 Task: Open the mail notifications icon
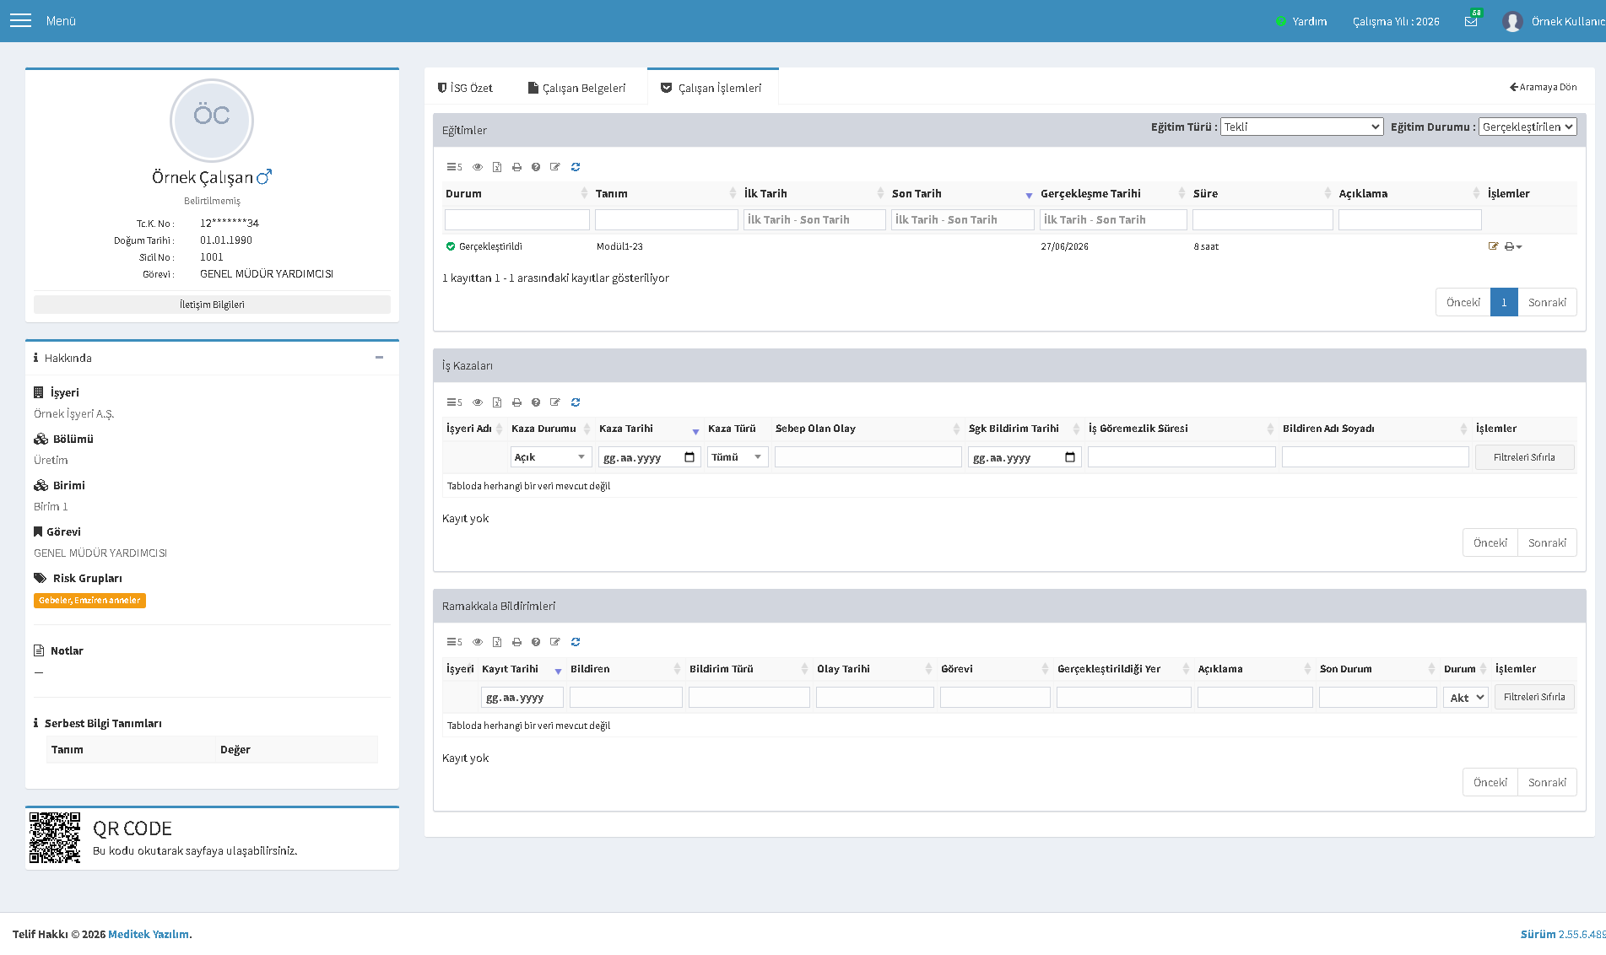[x=1471, y=21]
